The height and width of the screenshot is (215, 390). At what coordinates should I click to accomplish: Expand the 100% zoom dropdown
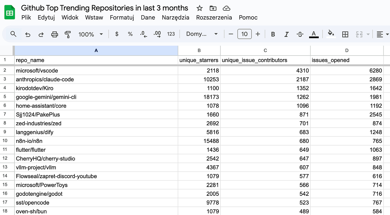91,34
